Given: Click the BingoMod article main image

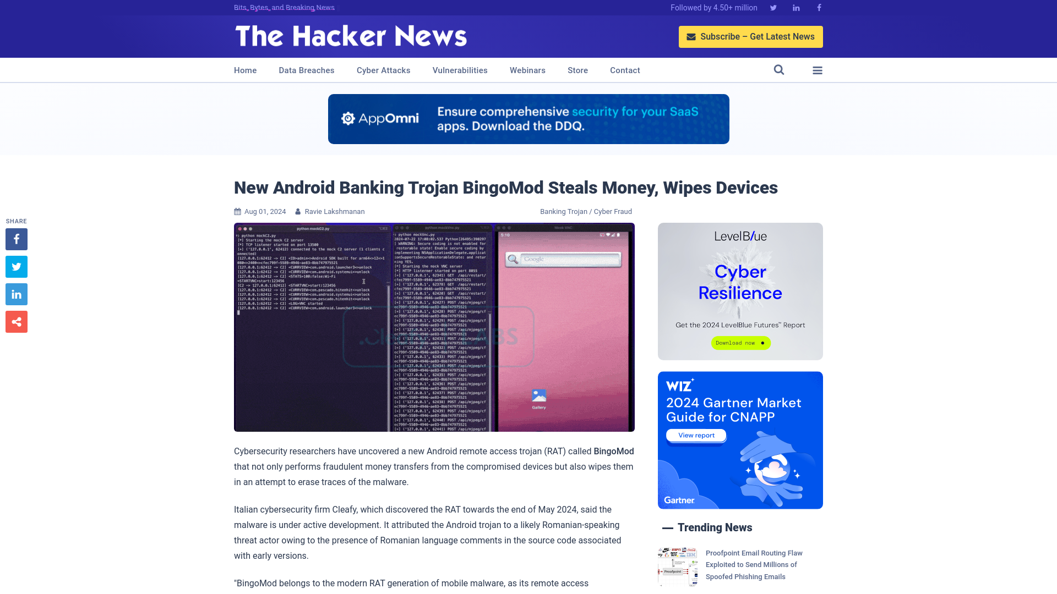Looking at the screenshot, I should coord(434,327).
